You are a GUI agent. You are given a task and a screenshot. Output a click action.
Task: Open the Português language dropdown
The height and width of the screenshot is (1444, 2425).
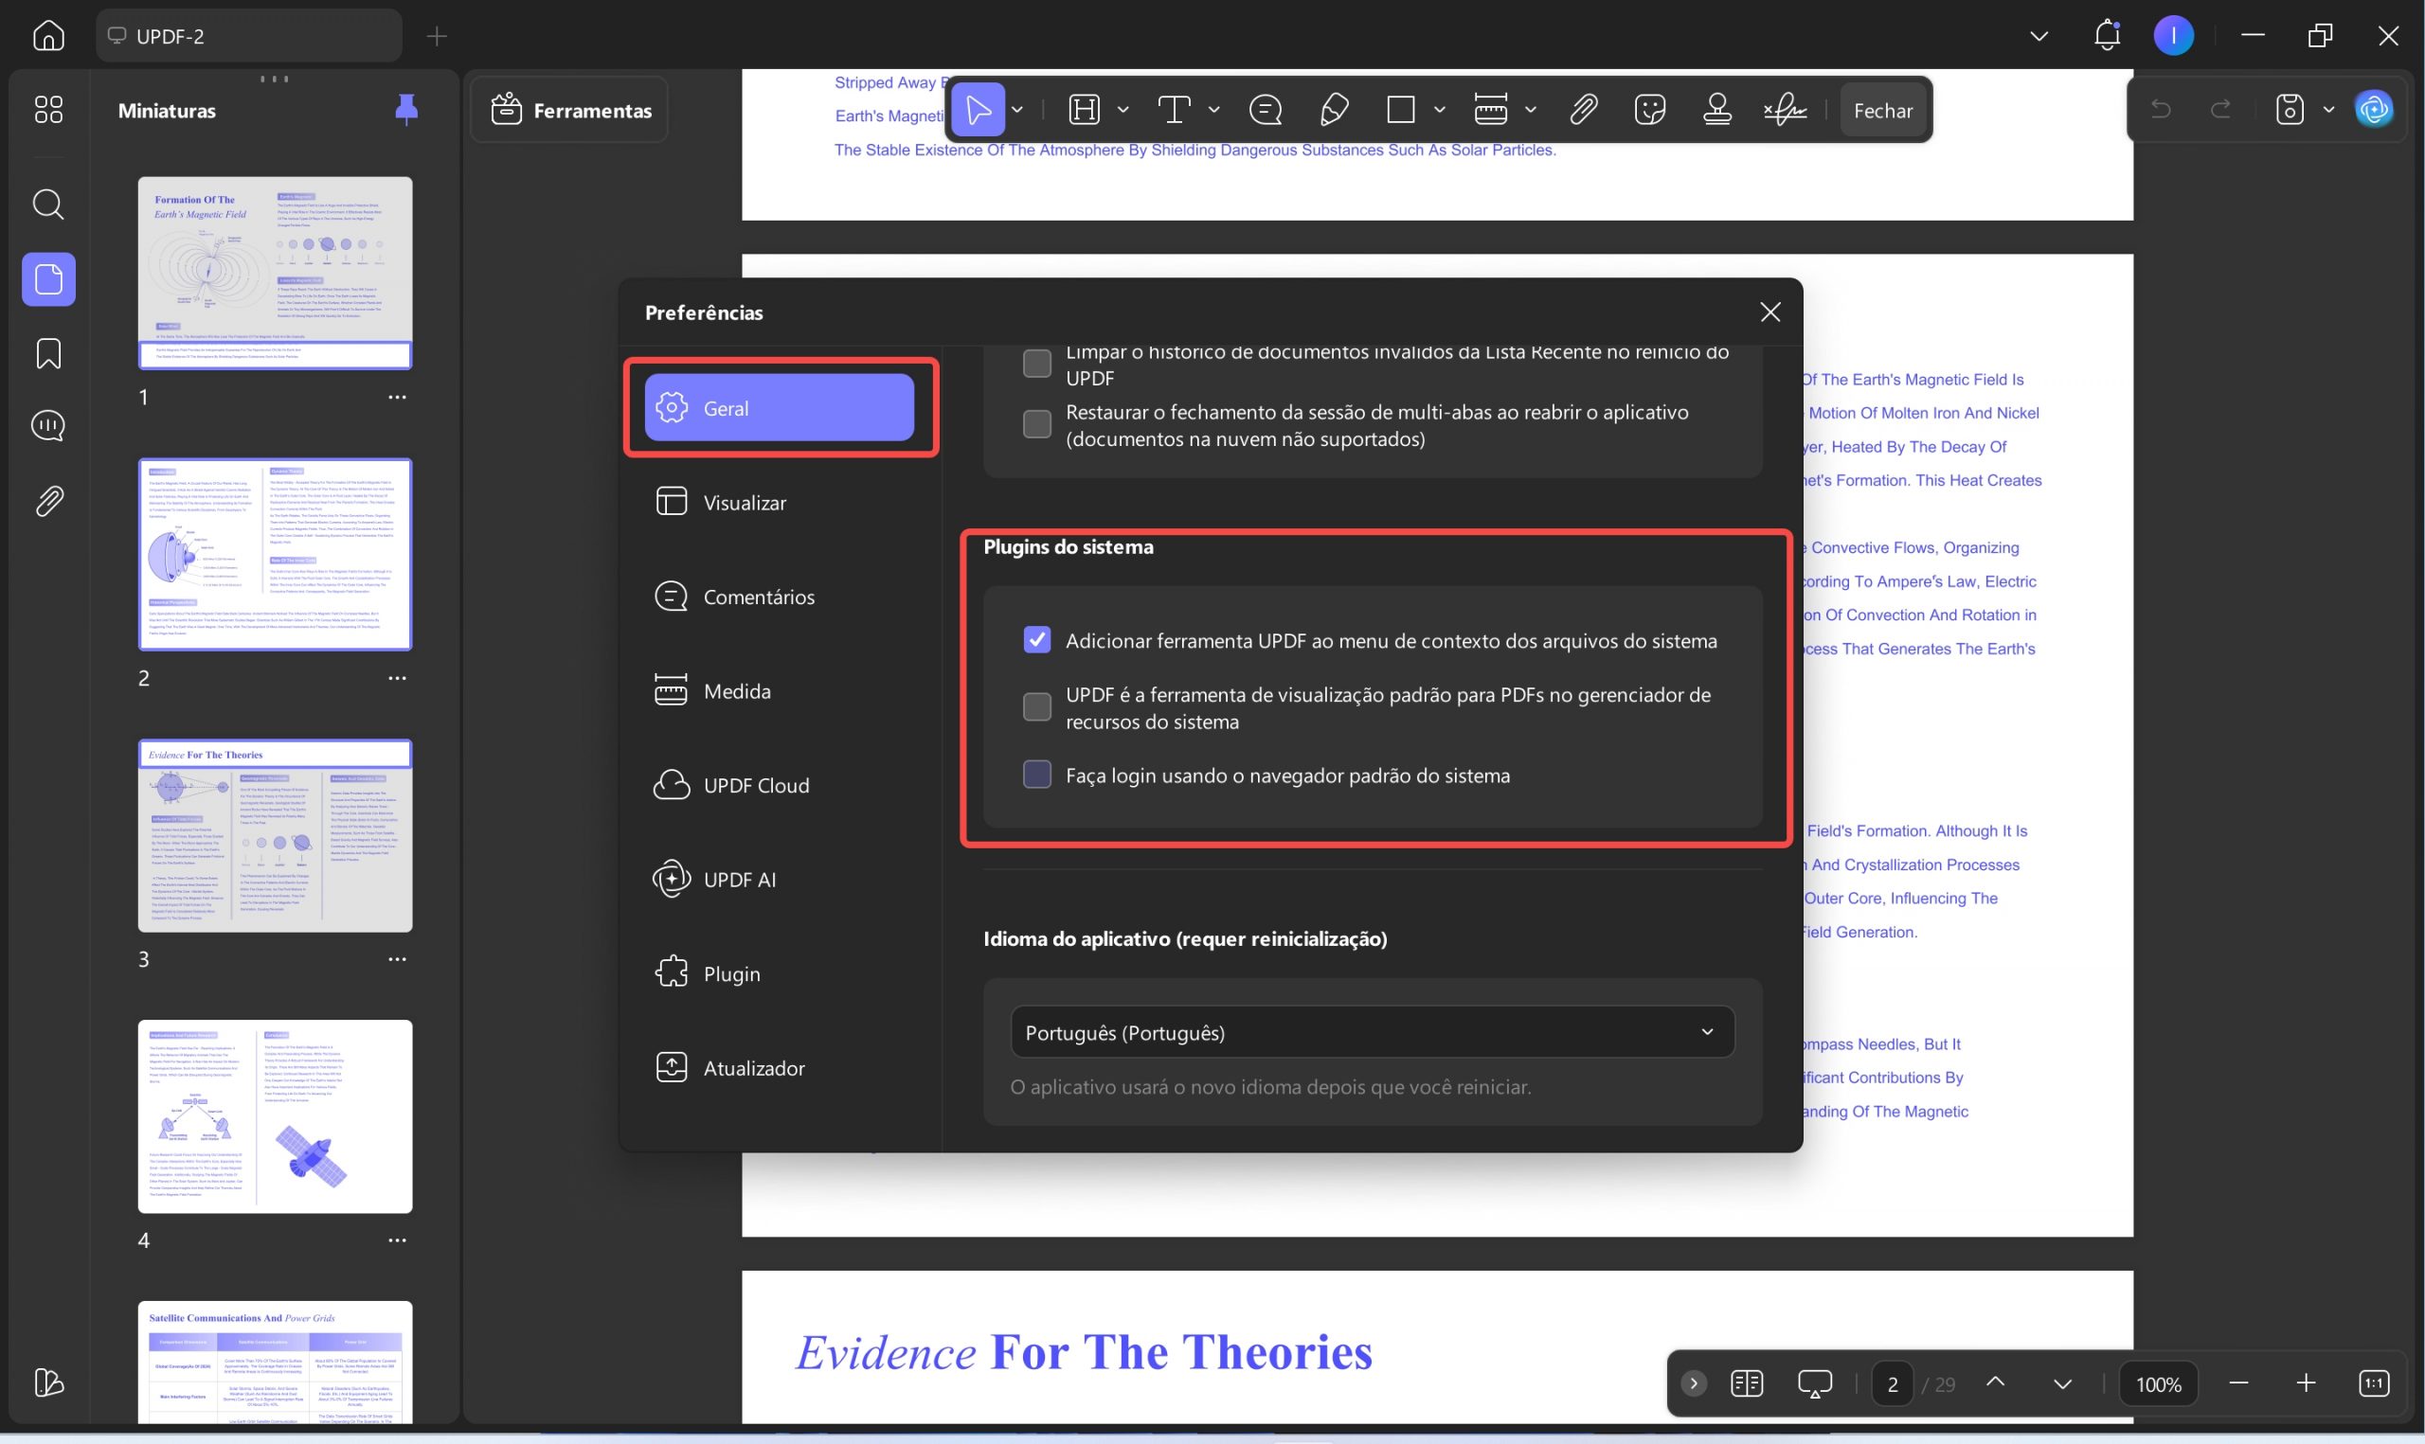click(1372, 1032)
